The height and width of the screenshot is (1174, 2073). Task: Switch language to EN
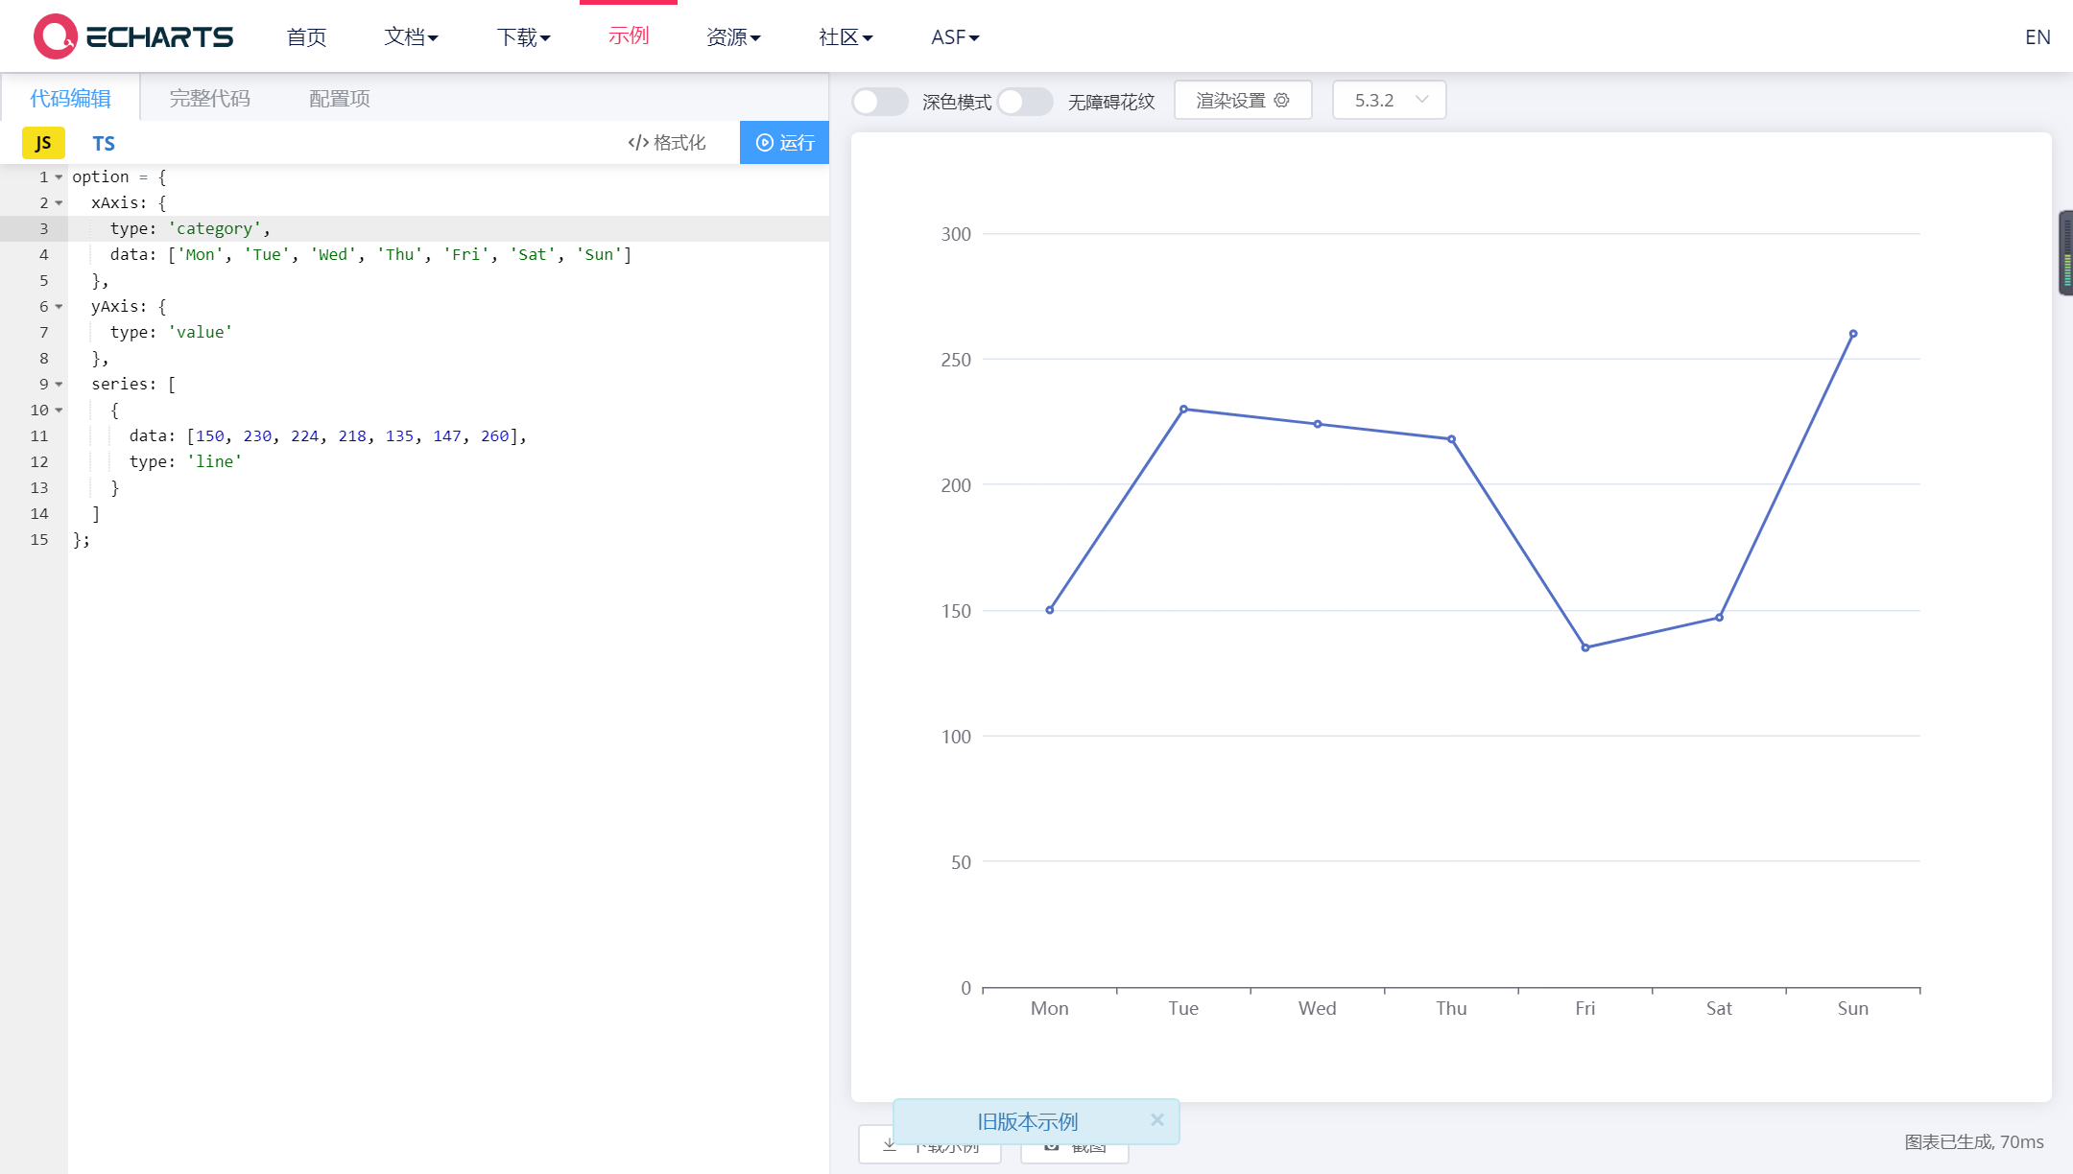(2037, 36)
